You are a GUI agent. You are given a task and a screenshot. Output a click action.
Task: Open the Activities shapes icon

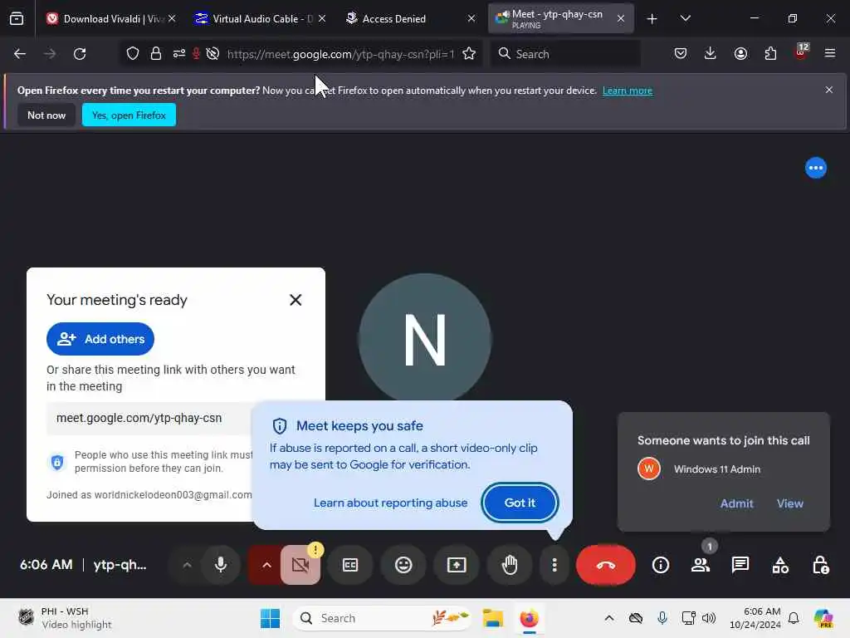(780, 565)
